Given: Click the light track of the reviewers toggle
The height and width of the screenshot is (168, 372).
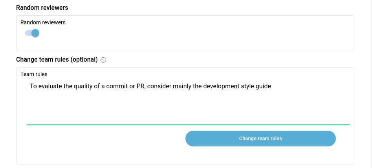Looking at the screenshot, I should 27,33.
